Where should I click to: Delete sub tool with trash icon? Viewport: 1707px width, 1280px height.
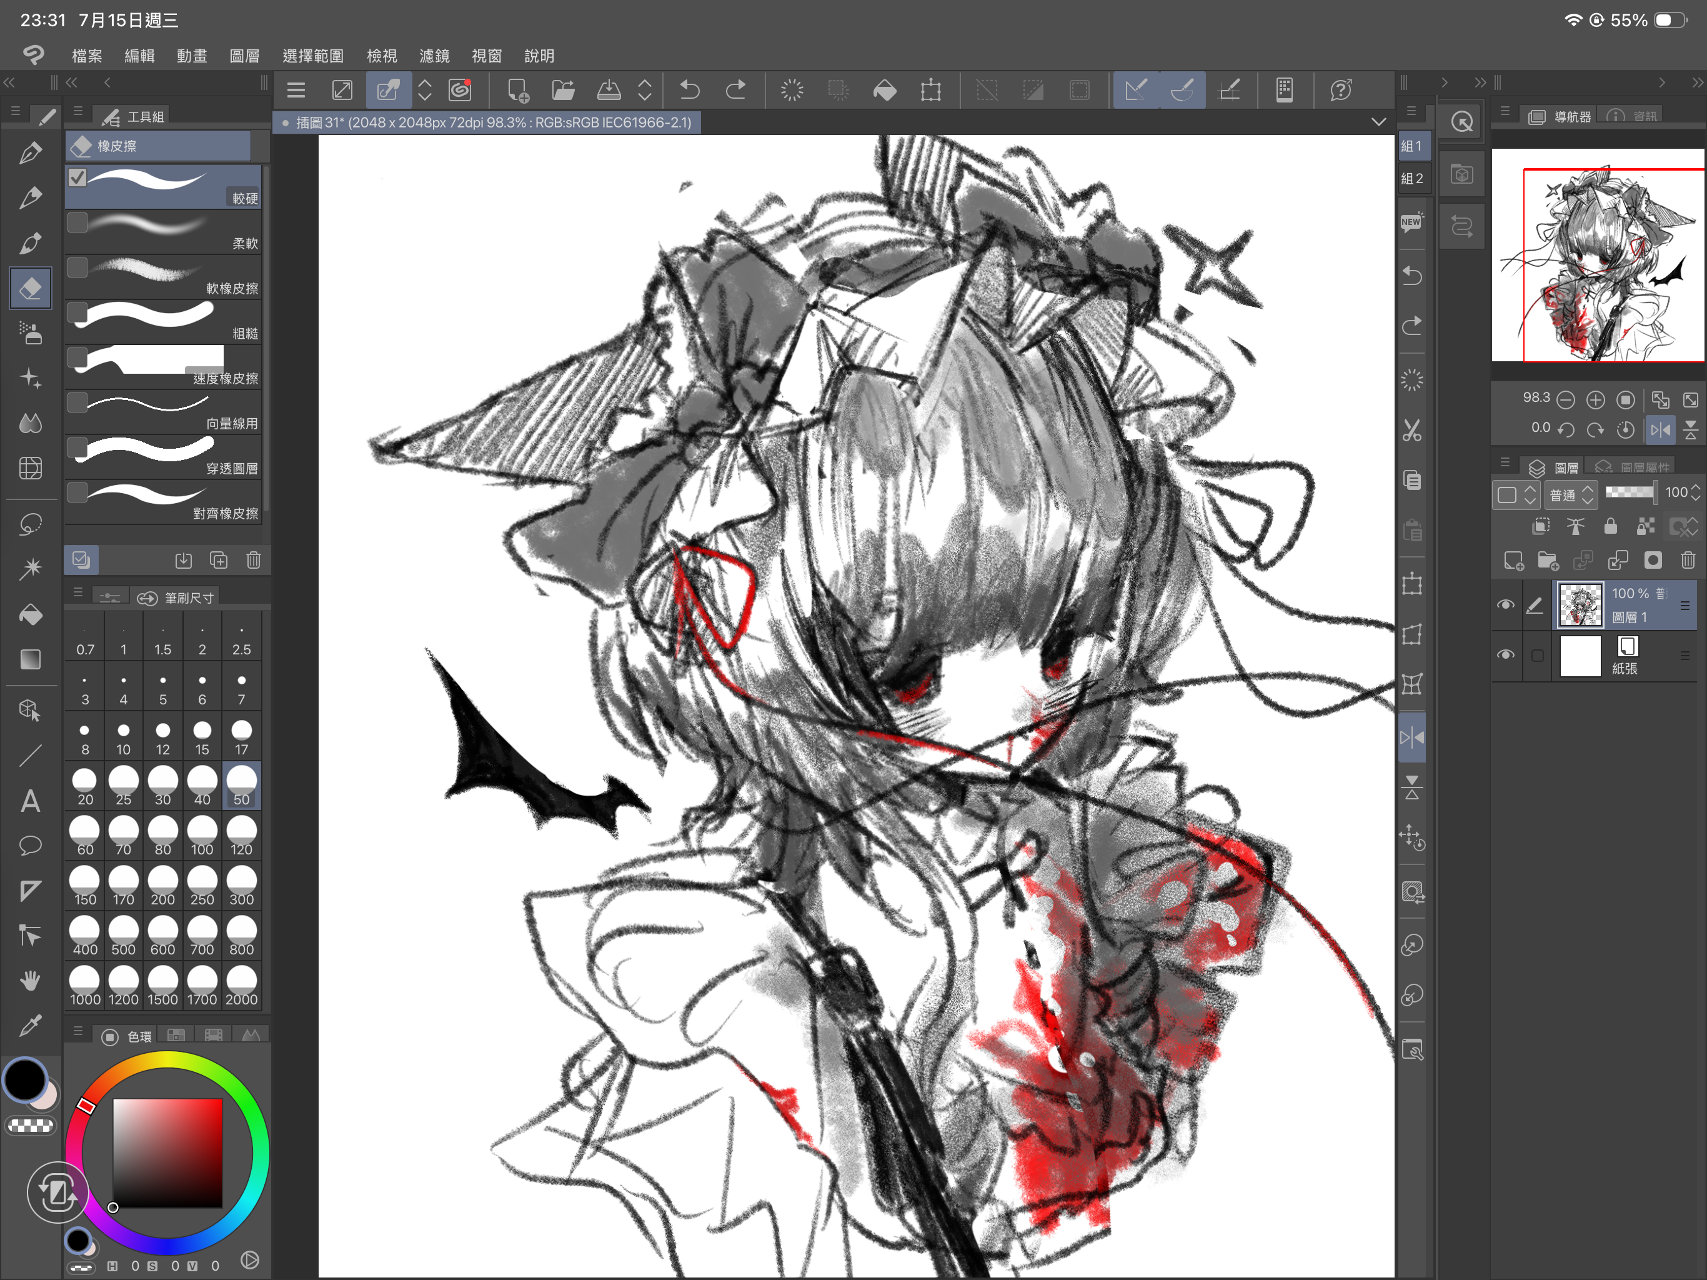253,560
